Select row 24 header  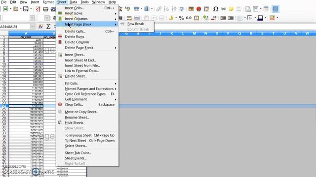4,106
